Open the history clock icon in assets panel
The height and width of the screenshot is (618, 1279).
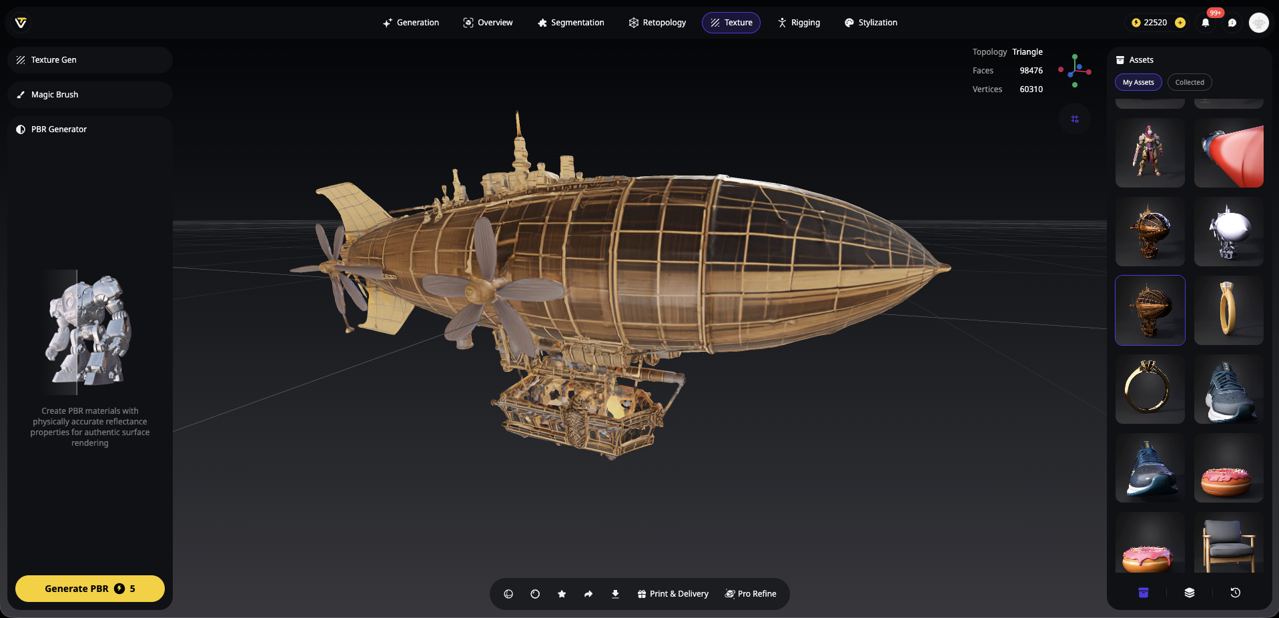tap(1235, 593)
